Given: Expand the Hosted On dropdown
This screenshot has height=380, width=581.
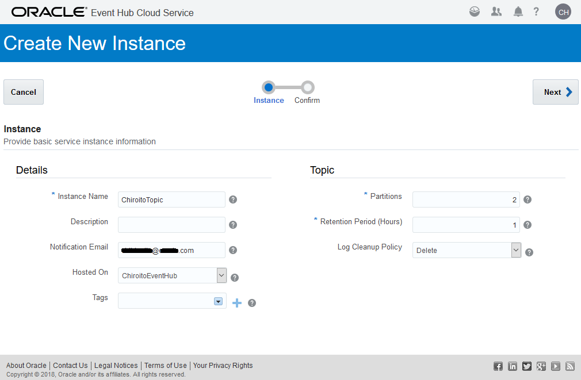Looking at the screenshot, I should tap(221, 275).
